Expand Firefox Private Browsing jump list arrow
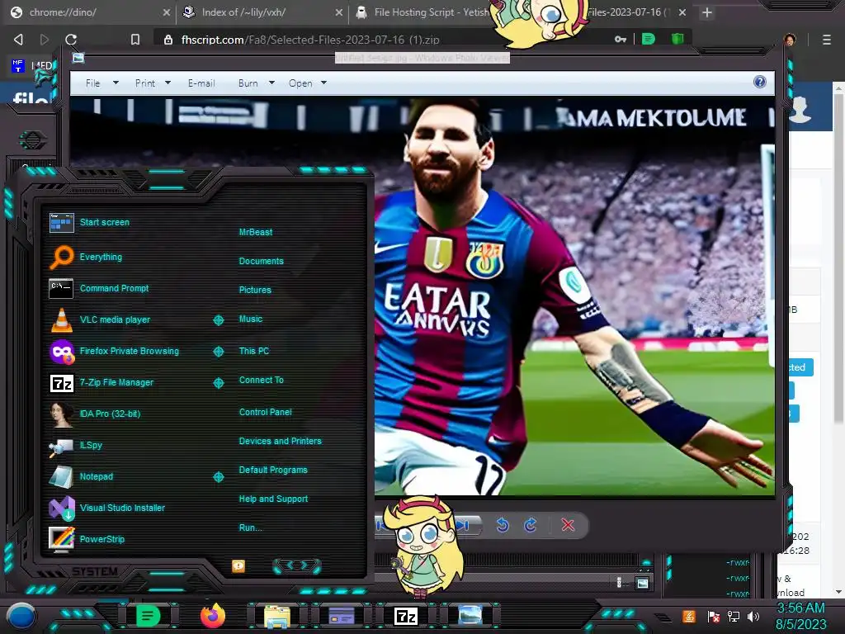The image size is (845, 634). point(218,352)
